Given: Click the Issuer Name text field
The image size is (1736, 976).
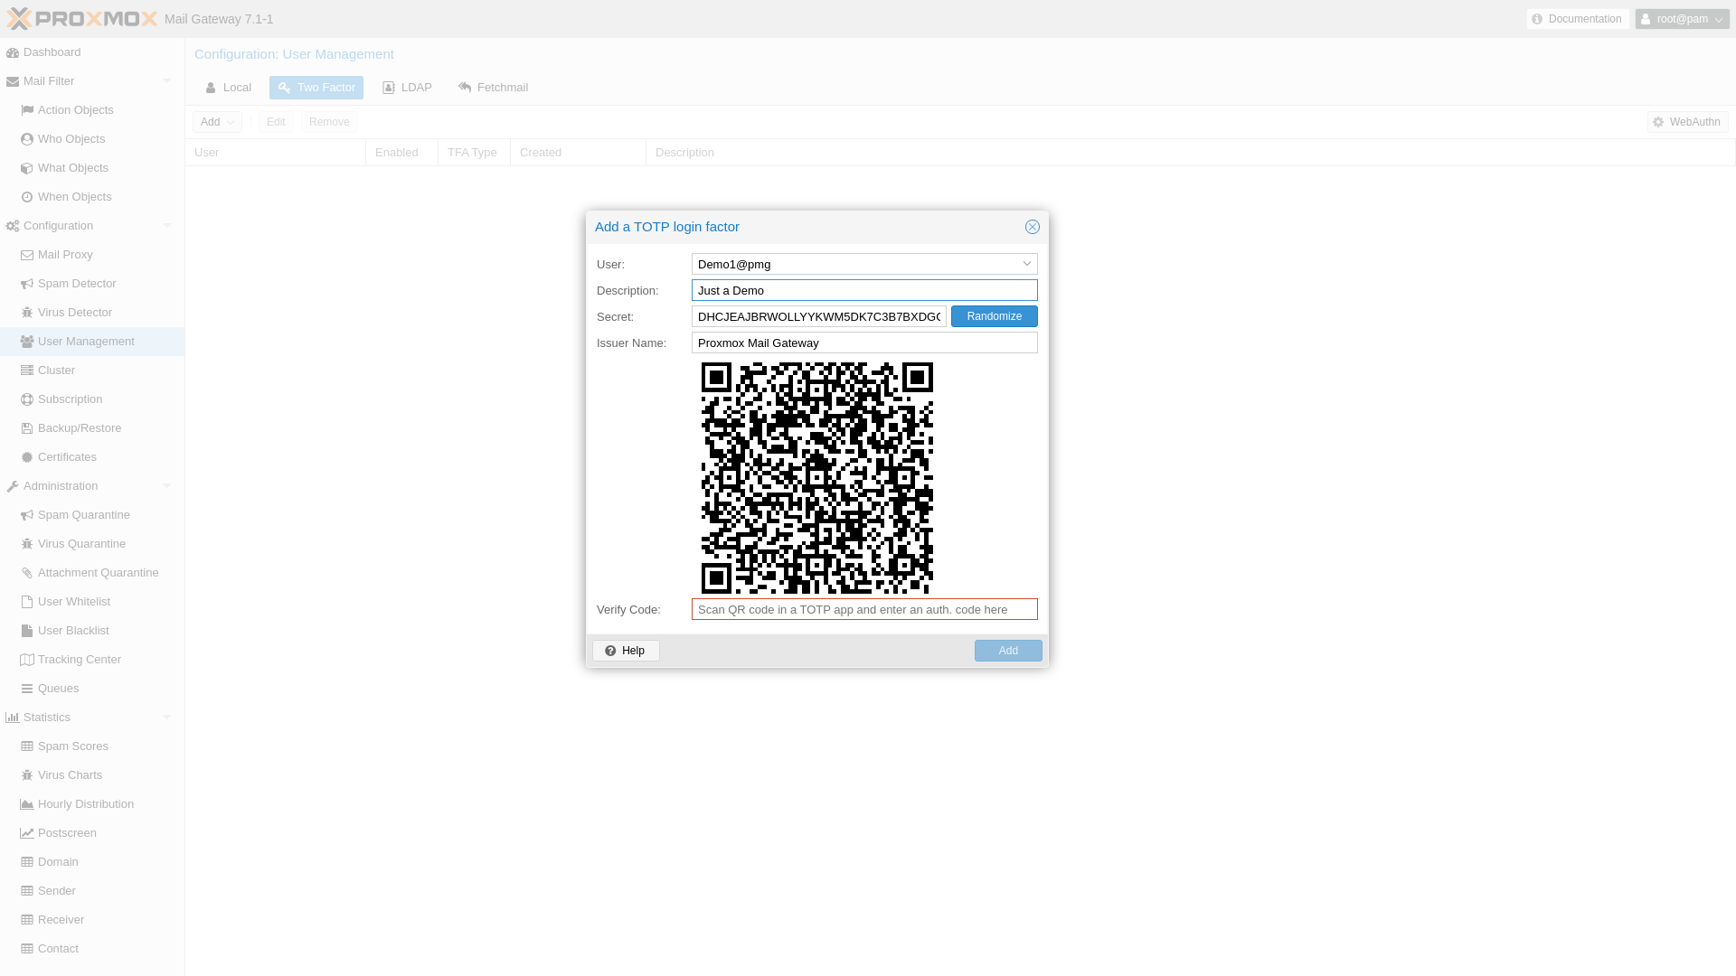Looking at the screenshot, I should pyautogui.click(x=863, y=343).
